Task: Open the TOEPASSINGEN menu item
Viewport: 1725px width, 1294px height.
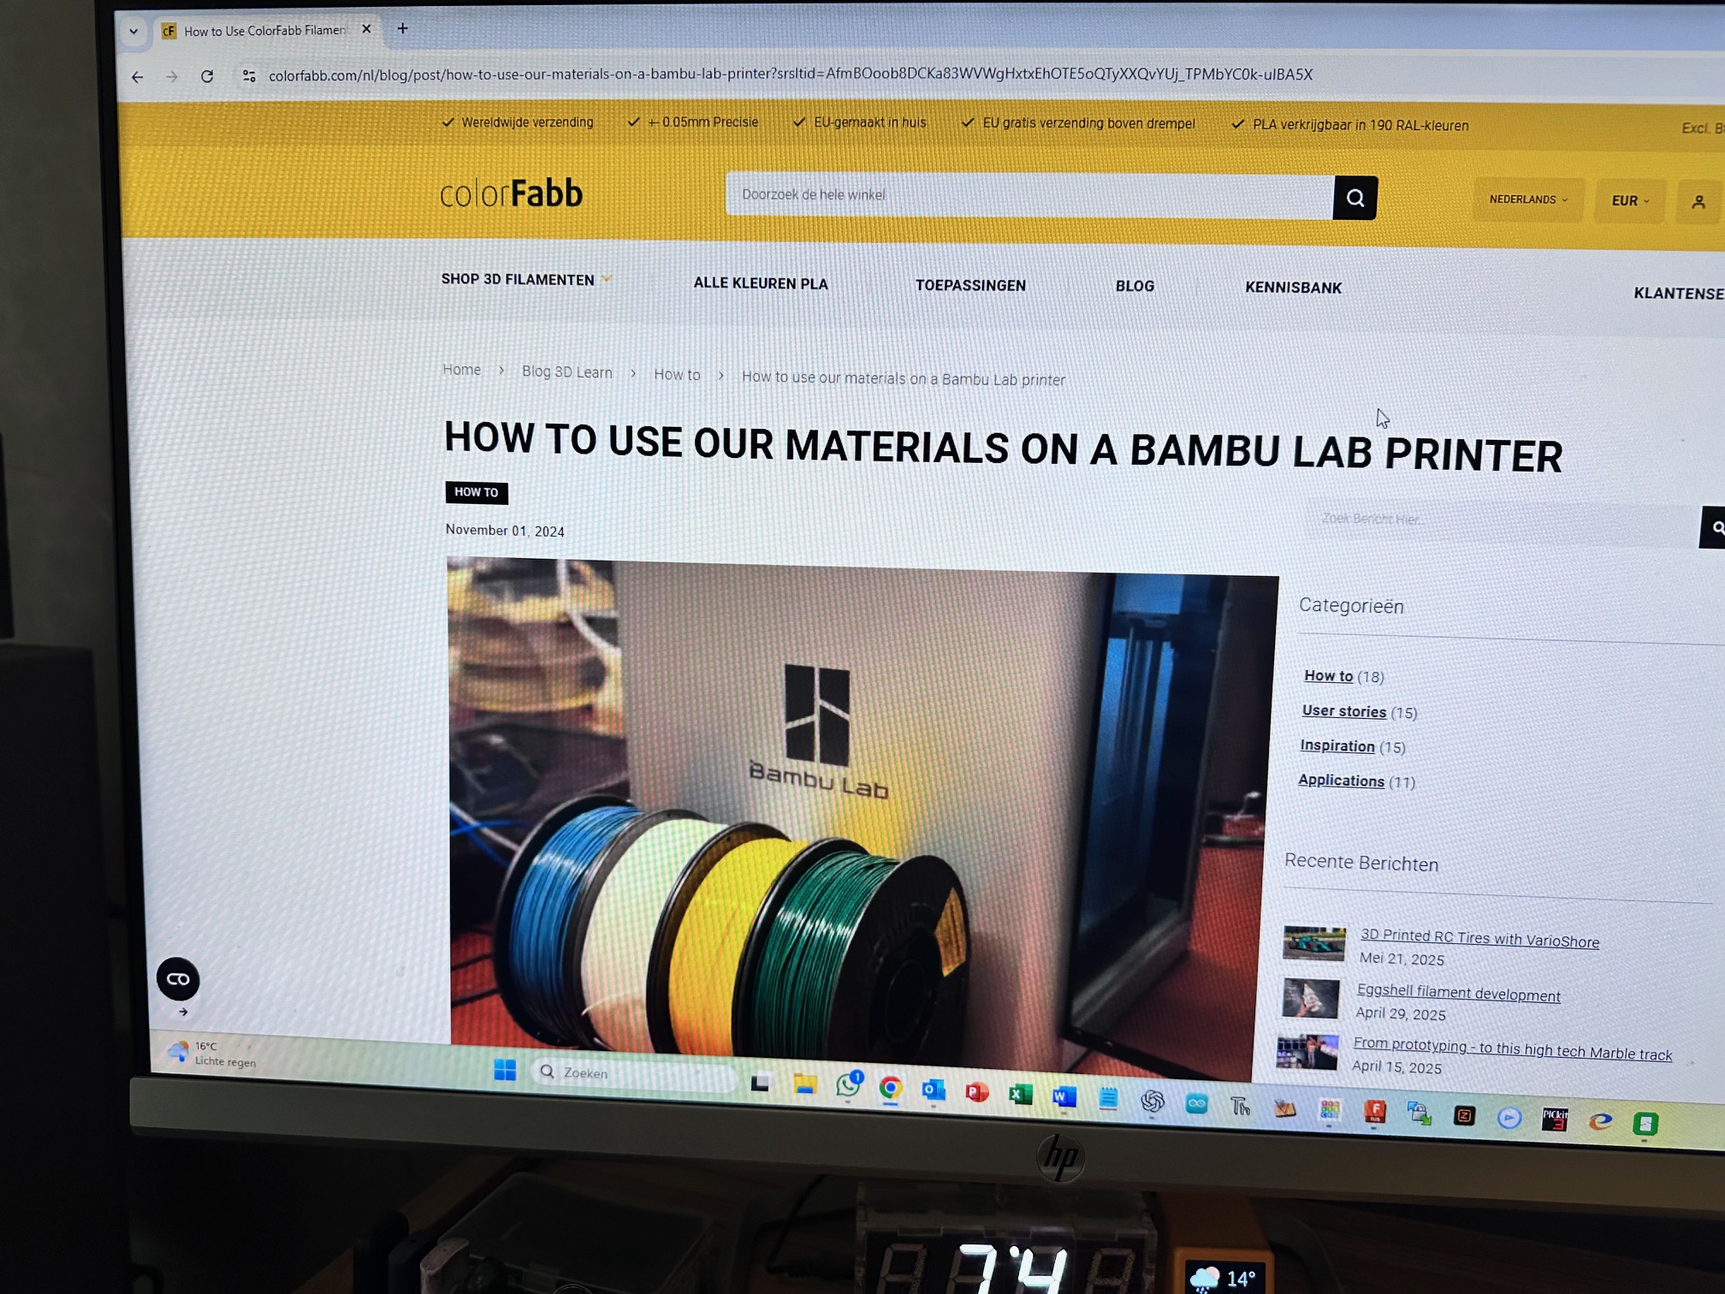Action: point(970,285)
